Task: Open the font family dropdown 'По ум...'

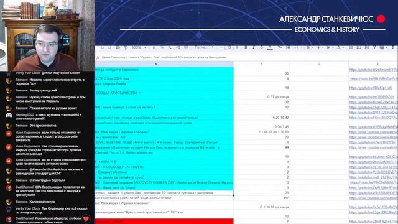Action: (x=203, y=47)
